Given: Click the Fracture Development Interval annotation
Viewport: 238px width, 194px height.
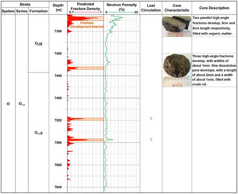Looking at the screenshot, I should click(x=87, y=25).
